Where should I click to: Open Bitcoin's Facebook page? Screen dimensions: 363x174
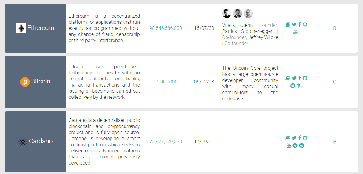(300, 78)
